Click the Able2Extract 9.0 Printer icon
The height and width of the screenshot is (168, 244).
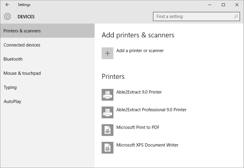[x=107, y=95]
